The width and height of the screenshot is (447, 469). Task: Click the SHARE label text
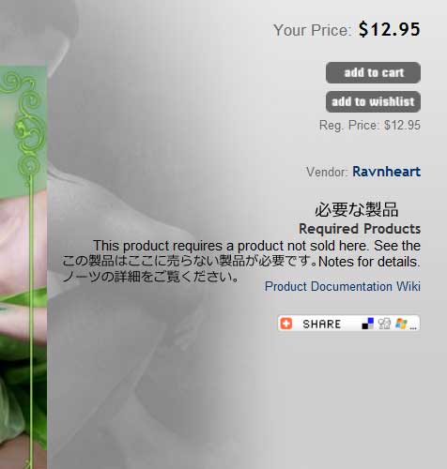tap(321, 324)
